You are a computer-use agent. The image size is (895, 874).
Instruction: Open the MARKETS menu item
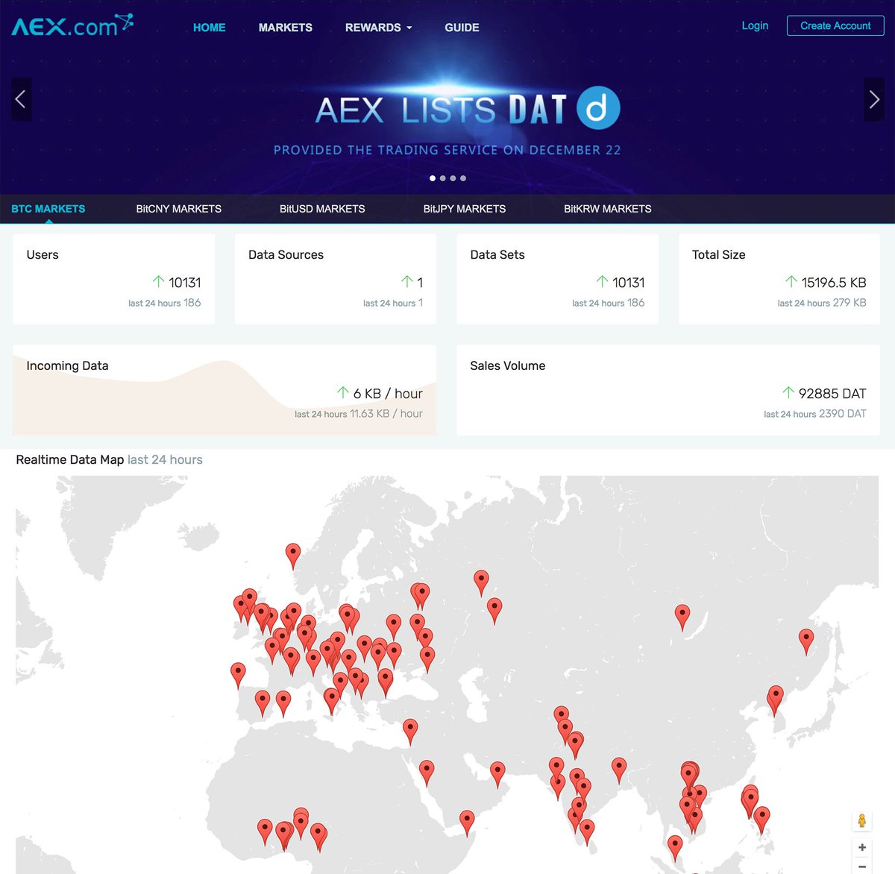click(286, 28)
